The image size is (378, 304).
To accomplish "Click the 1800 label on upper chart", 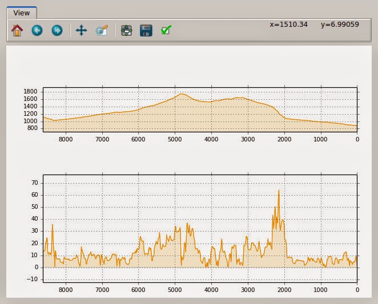I will 30,91.
